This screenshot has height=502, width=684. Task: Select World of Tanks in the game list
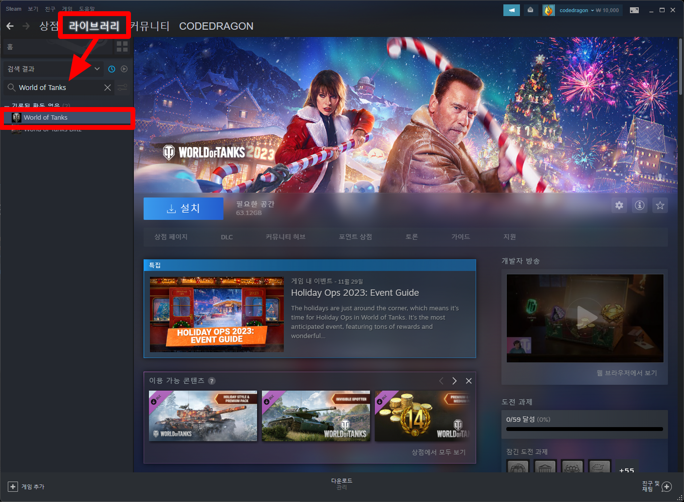(x=67, y=118)
